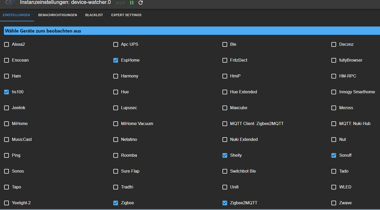380x210 pixels.
Task: Enable the Netatmo checkbox
Action: click(x=116, y=140)
